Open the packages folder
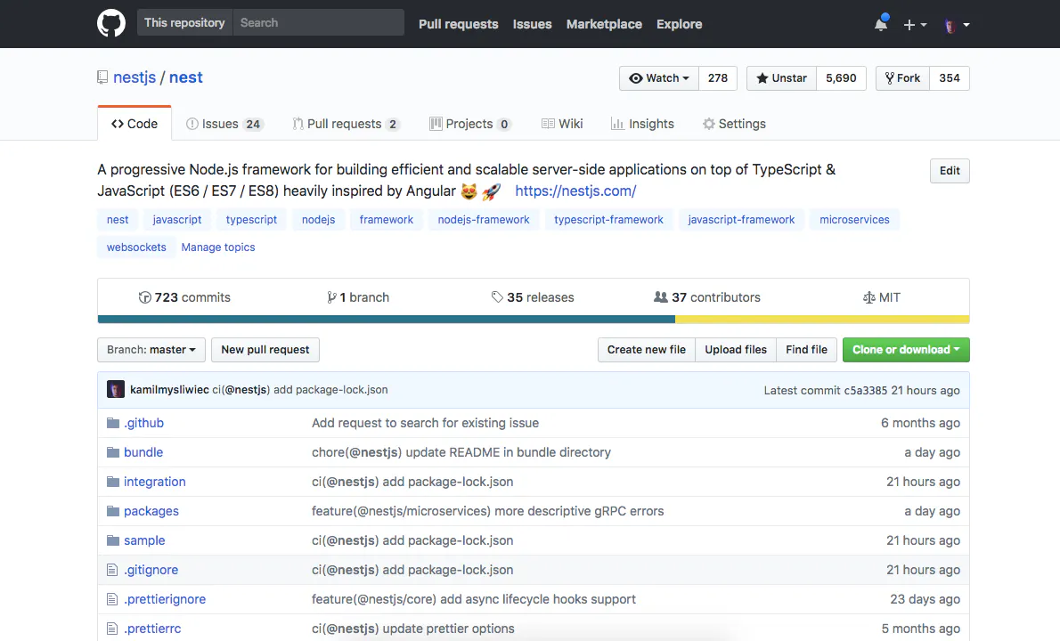The height and width of the screenshot is (641, 1060). coord(151,511)
